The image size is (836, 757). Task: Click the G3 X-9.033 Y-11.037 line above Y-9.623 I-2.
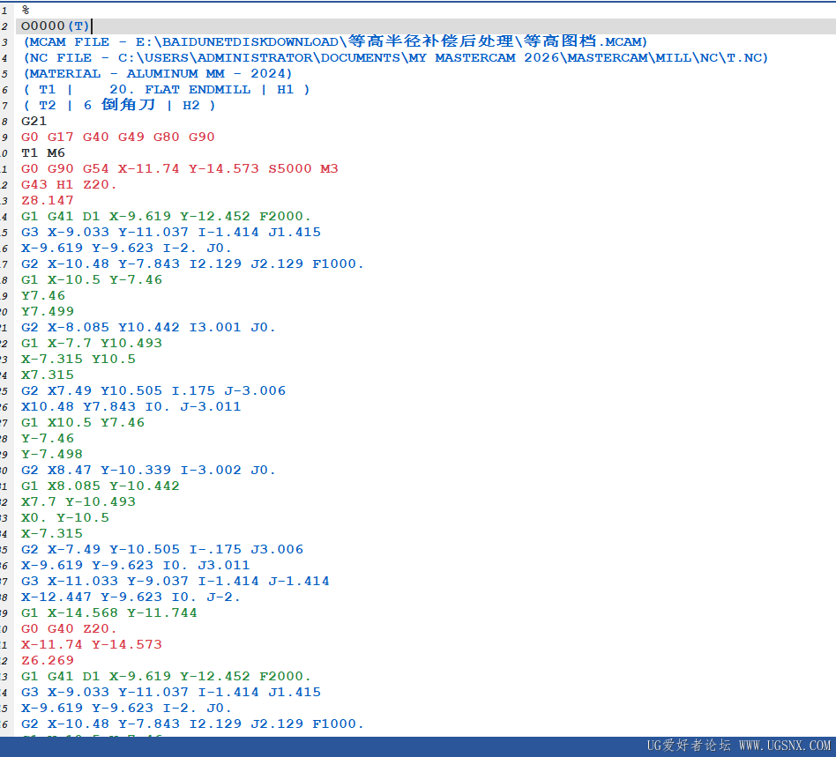click(x=171, y=233)
